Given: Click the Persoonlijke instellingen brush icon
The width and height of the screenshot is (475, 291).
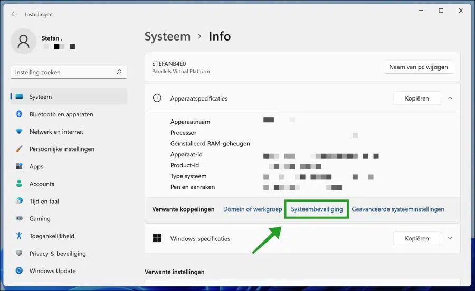Looking at the screenshot, I should click(19, 149).
